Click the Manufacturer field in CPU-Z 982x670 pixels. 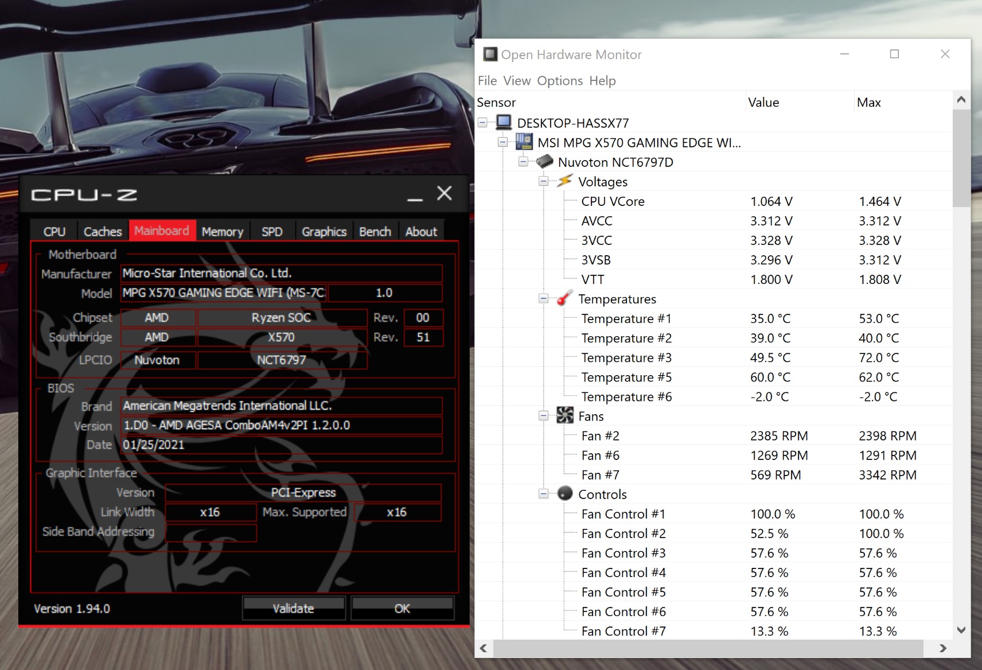281,273
